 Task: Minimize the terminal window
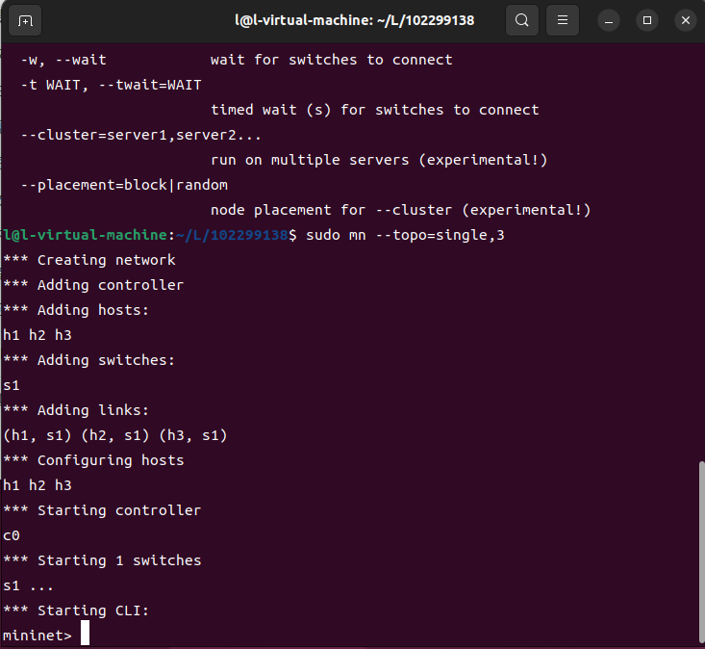pyautogui.click(x=609, y=21)
